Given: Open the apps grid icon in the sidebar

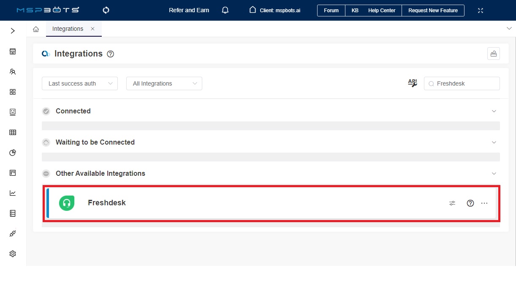Looking at the screenshot, I should pyautogui.click(x=12, y=91).
